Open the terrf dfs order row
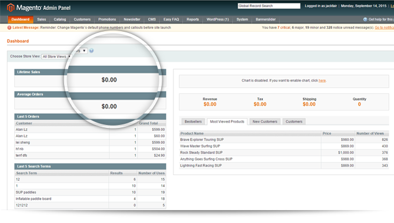Screen dimensions: 394x223 click(x=90, y=156)
